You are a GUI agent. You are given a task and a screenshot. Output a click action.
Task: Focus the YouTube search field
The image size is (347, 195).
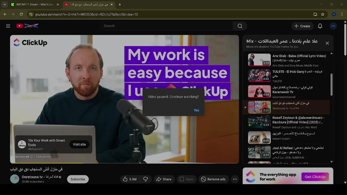click(x=167, y=26)
